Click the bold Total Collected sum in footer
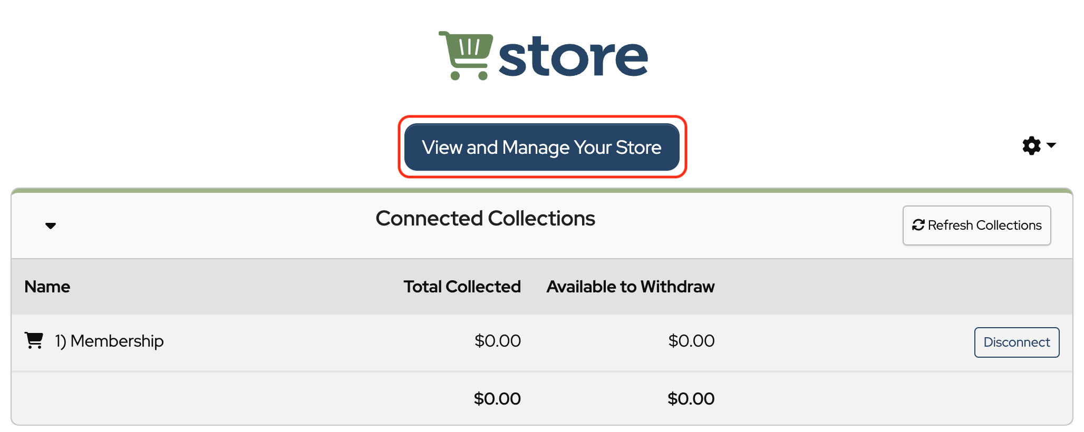 click(497, 399)
